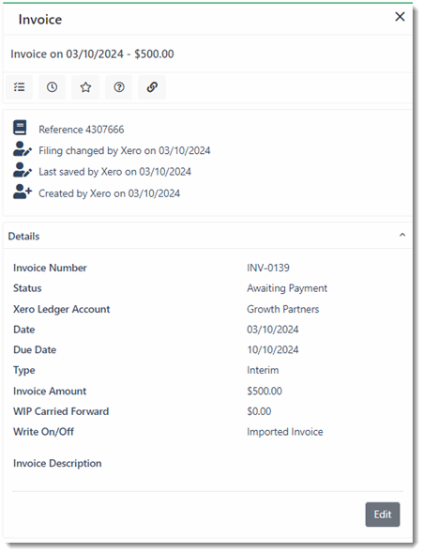Click Created by Xero line

tap(109, 193)
